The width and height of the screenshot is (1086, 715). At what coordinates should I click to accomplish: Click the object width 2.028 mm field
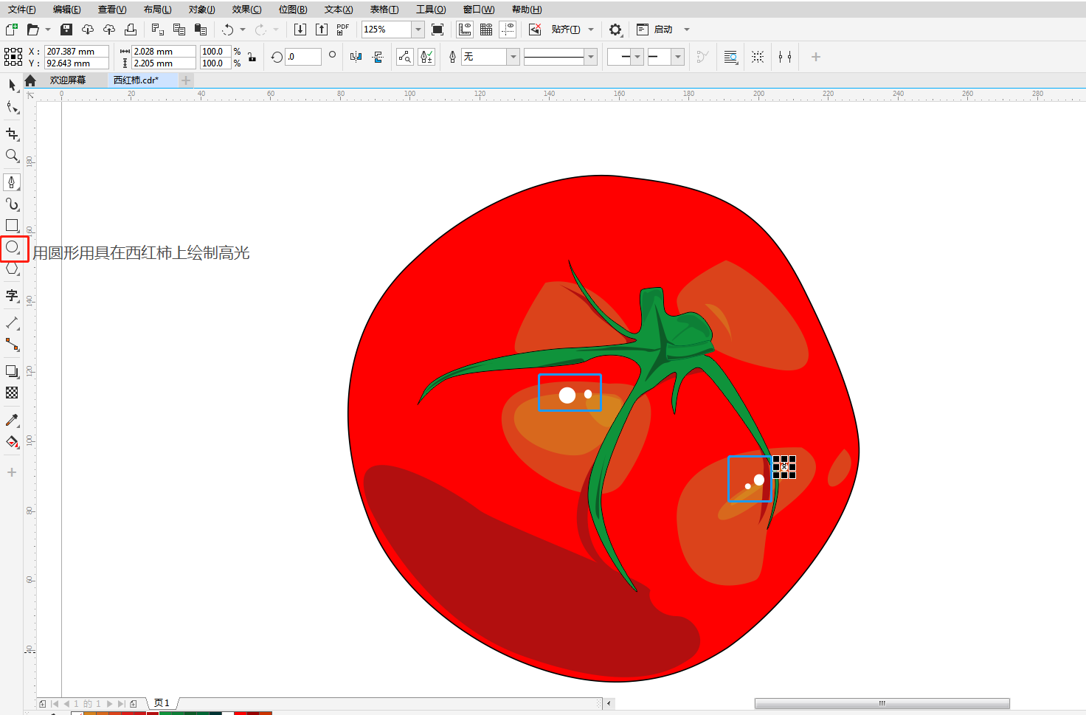click(x=164, y=51)
